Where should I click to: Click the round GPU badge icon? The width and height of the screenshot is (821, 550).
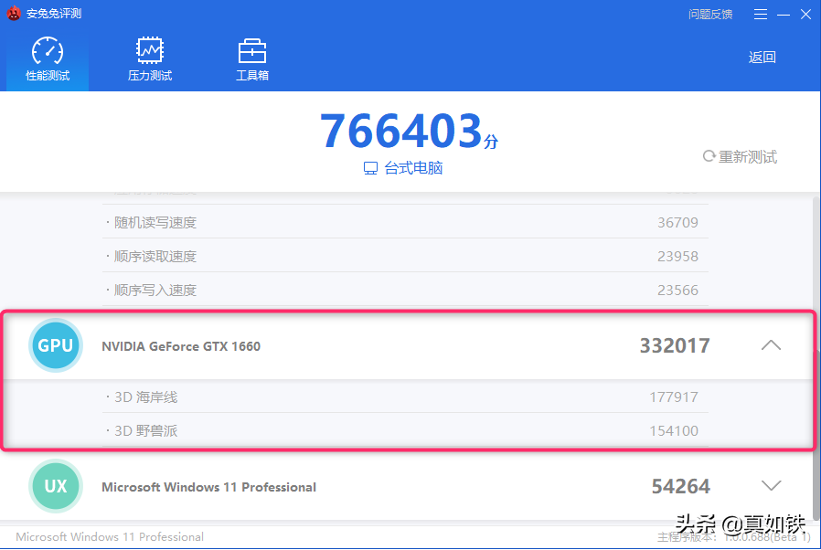click(x=56, y=346)
